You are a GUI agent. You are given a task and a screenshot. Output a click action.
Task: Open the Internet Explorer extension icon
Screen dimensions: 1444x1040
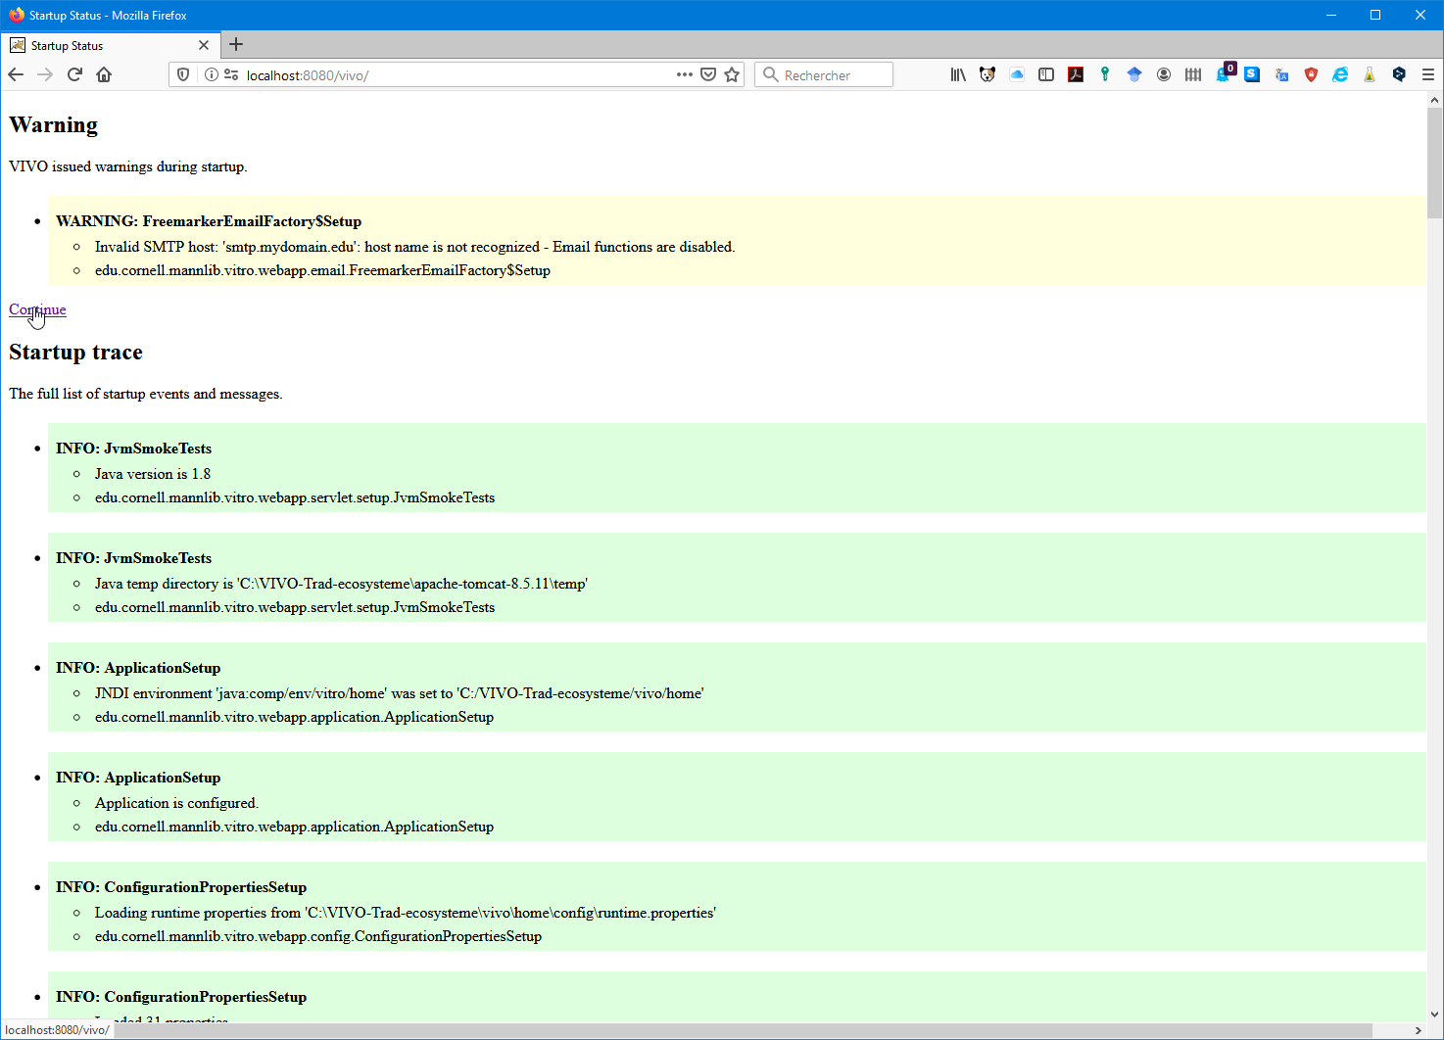[x=1340, y=74]
